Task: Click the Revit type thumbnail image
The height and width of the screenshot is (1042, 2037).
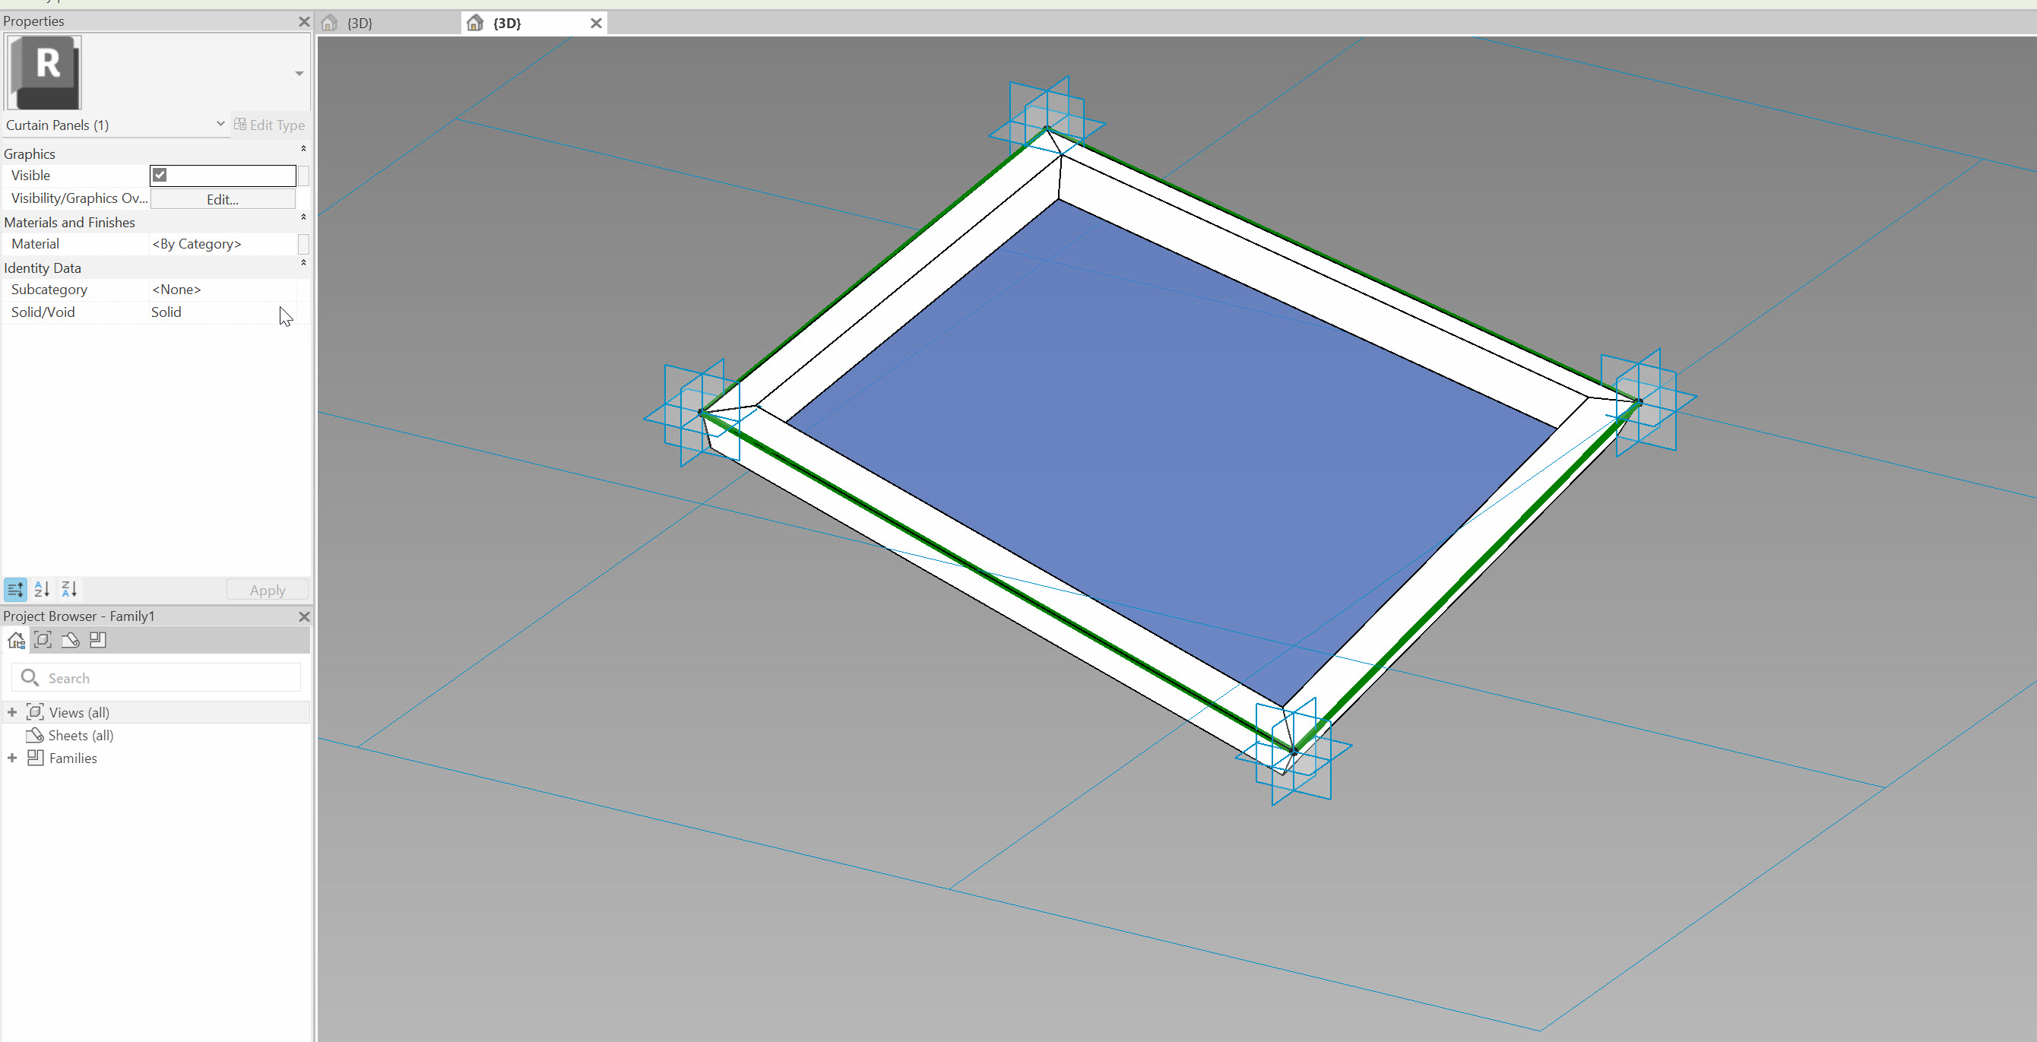Action: pyautogui.click(x=44, y=72)
